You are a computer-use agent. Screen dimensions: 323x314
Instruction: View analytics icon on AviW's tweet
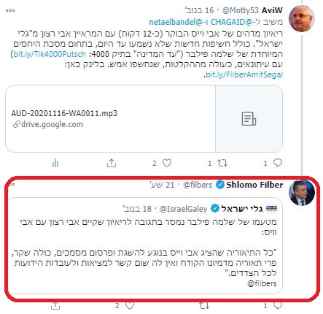pos(55,163)
